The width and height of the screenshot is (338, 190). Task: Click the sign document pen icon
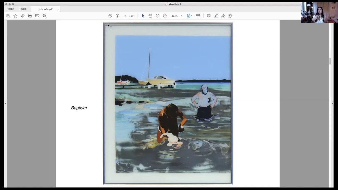pos(223,16)
